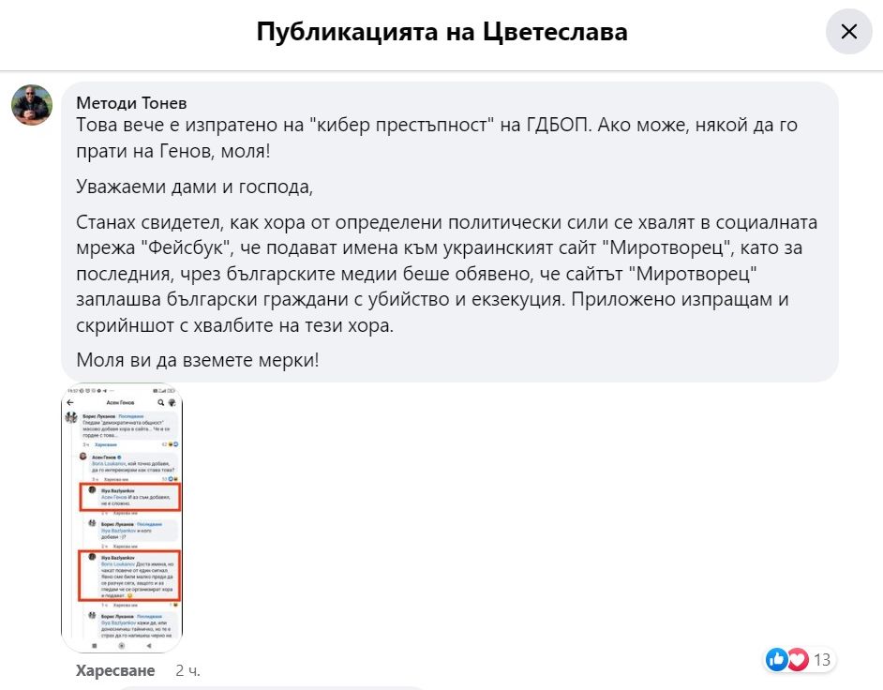Open the 2 ч. comment timestamp
The image size is (883, 690).
[187, 671]
